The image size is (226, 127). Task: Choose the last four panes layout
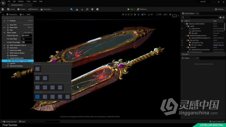(x=68, y=97)
